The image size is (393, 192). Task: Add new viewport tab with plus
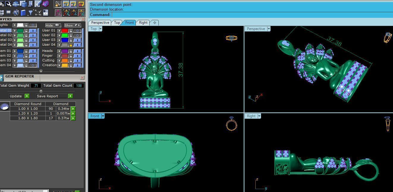155,23
